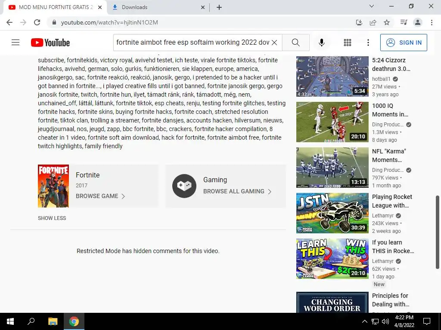The width and height of the screenshot is (441, 330).
Task: Open the Fortnite game cover image
Action: [x=53, y=186]
